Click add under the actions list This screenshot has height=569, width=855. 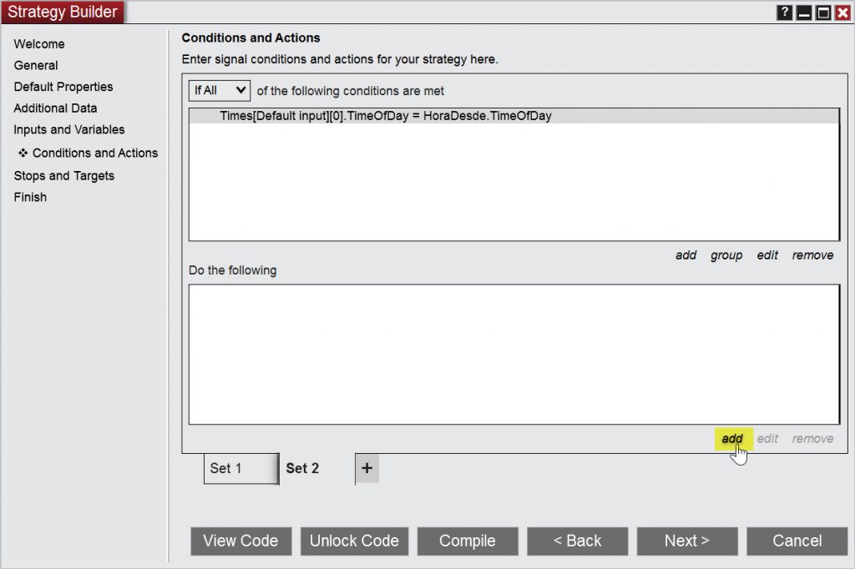[732, 439]
